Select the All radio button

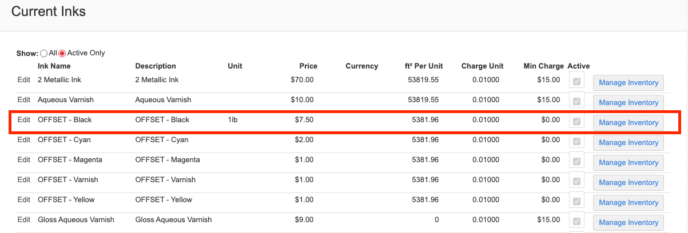coord(44,53)
